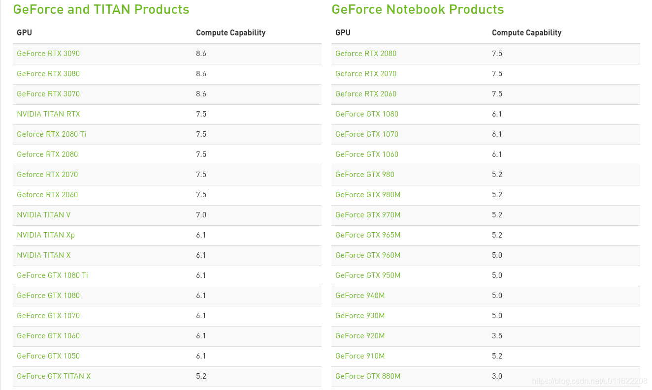Open the GeForce 920M link
This screenshot has height=390, width=652.
(360, 336)
